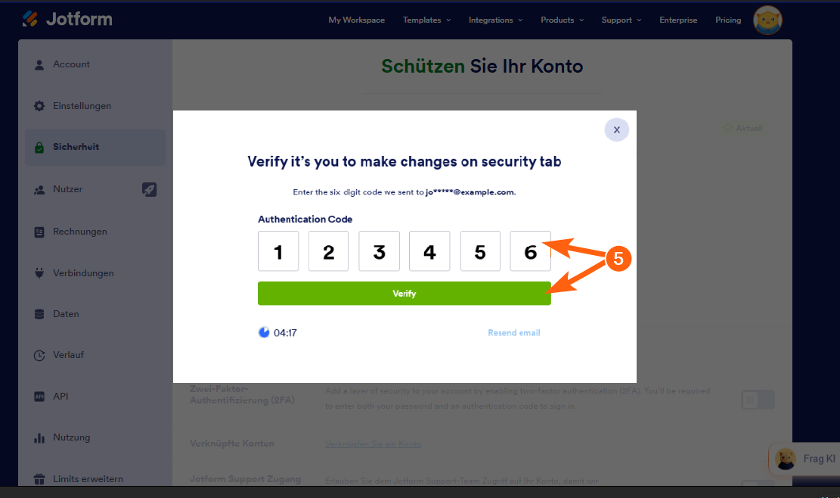The width and height of the screenshot is (840, 498).
Task: Click the Sicherheit padlock icon
Action: pyautogui.click(x=39, y=148)
